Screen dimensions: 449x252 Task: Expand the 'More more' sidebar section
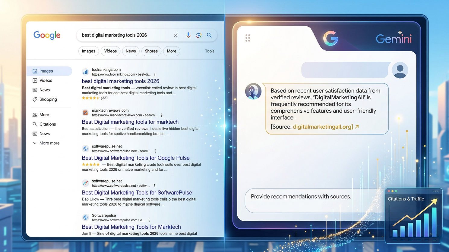click(35, 143)
